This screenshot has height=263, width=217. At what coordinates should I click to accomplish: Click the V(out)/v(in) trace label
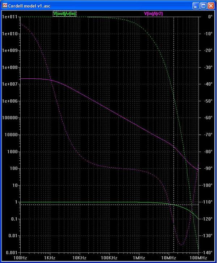tap(65, 13)
